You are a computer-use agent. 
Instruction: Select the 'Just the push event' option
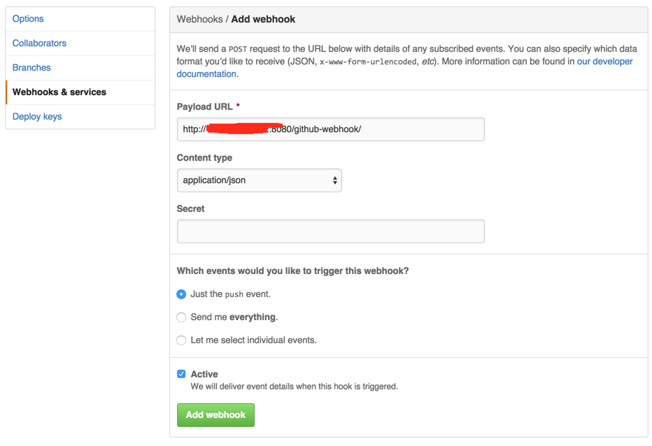tap(181, 294)
